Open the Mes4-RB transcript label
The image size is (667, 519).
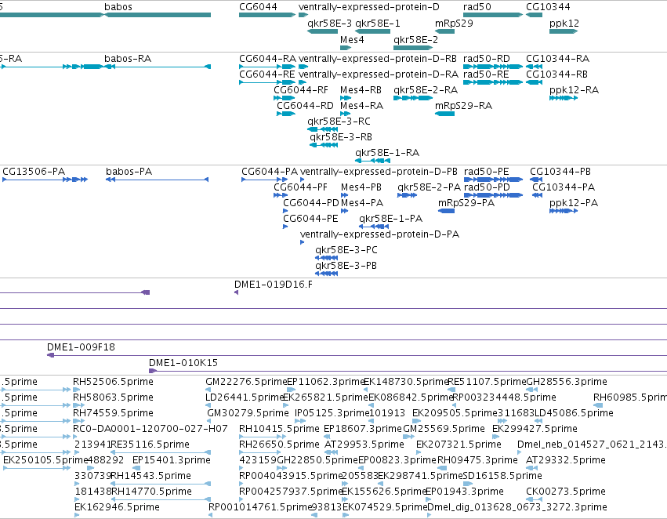click(x=361, y=90)
